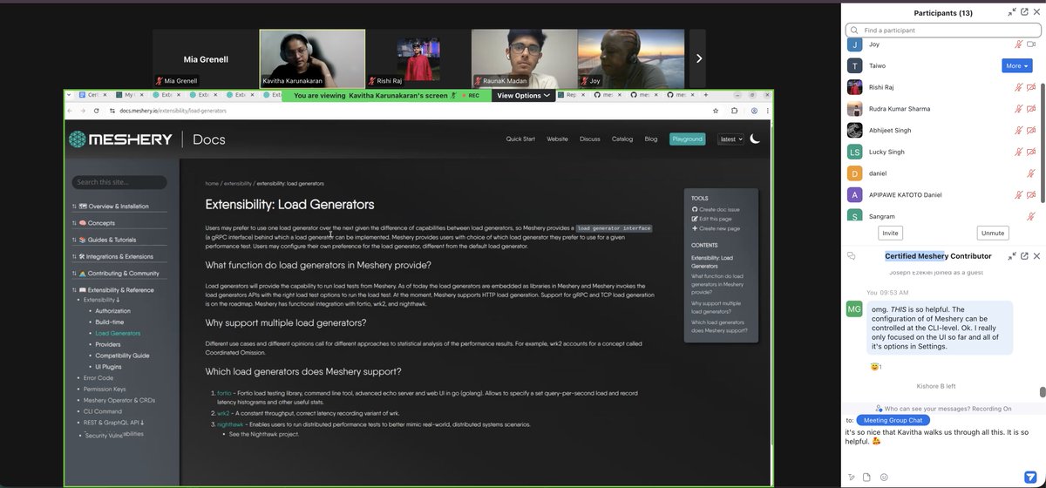Change chat recipient Meeting Group Chat
The height and width of the screenshot is (488, 1046).
click(893, 419)
